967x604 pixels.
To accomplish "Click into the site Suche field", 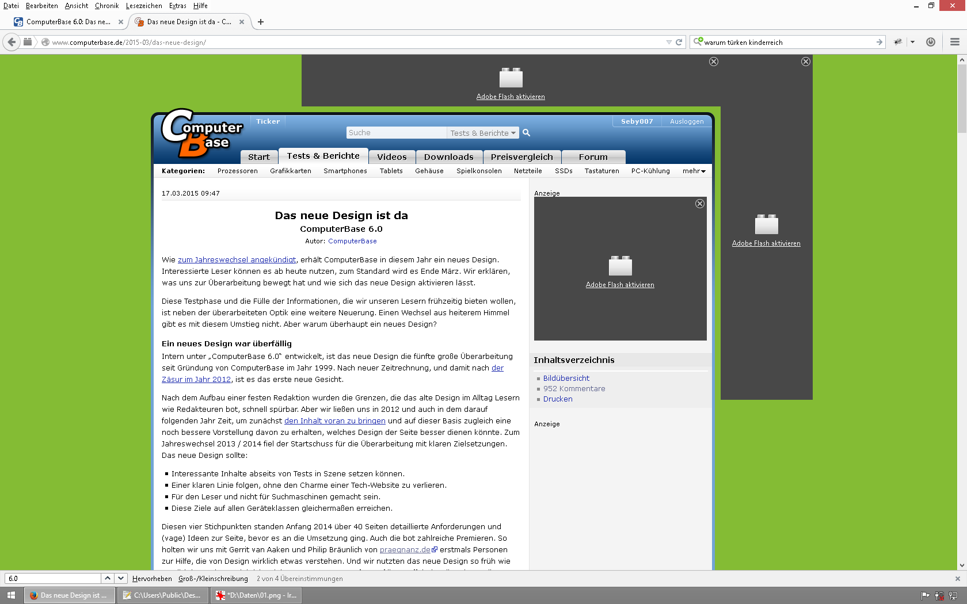I will point(397,133).
